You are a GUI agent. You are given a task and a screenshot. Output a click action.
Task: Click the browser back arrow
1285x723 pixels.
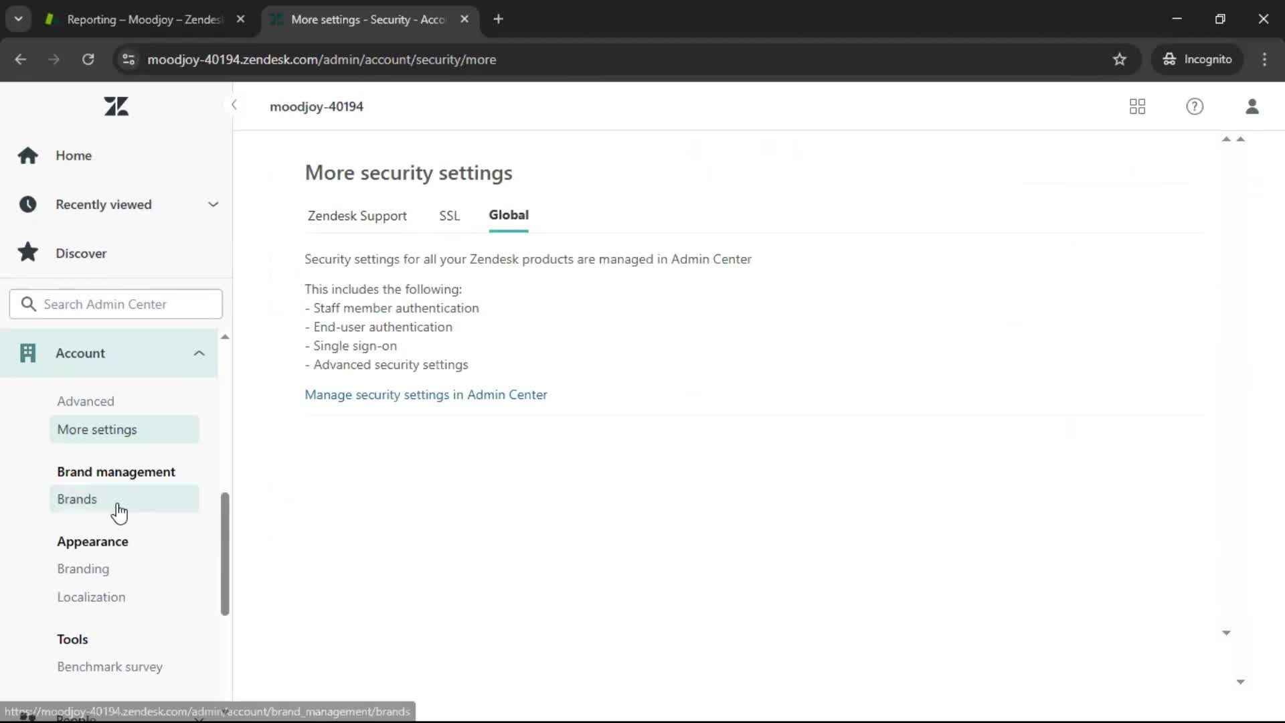pyautogui.click(x=21, y=60)
